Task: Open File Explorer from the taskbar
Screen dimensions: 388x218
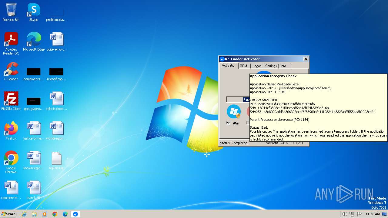Action: coord(34,214)
